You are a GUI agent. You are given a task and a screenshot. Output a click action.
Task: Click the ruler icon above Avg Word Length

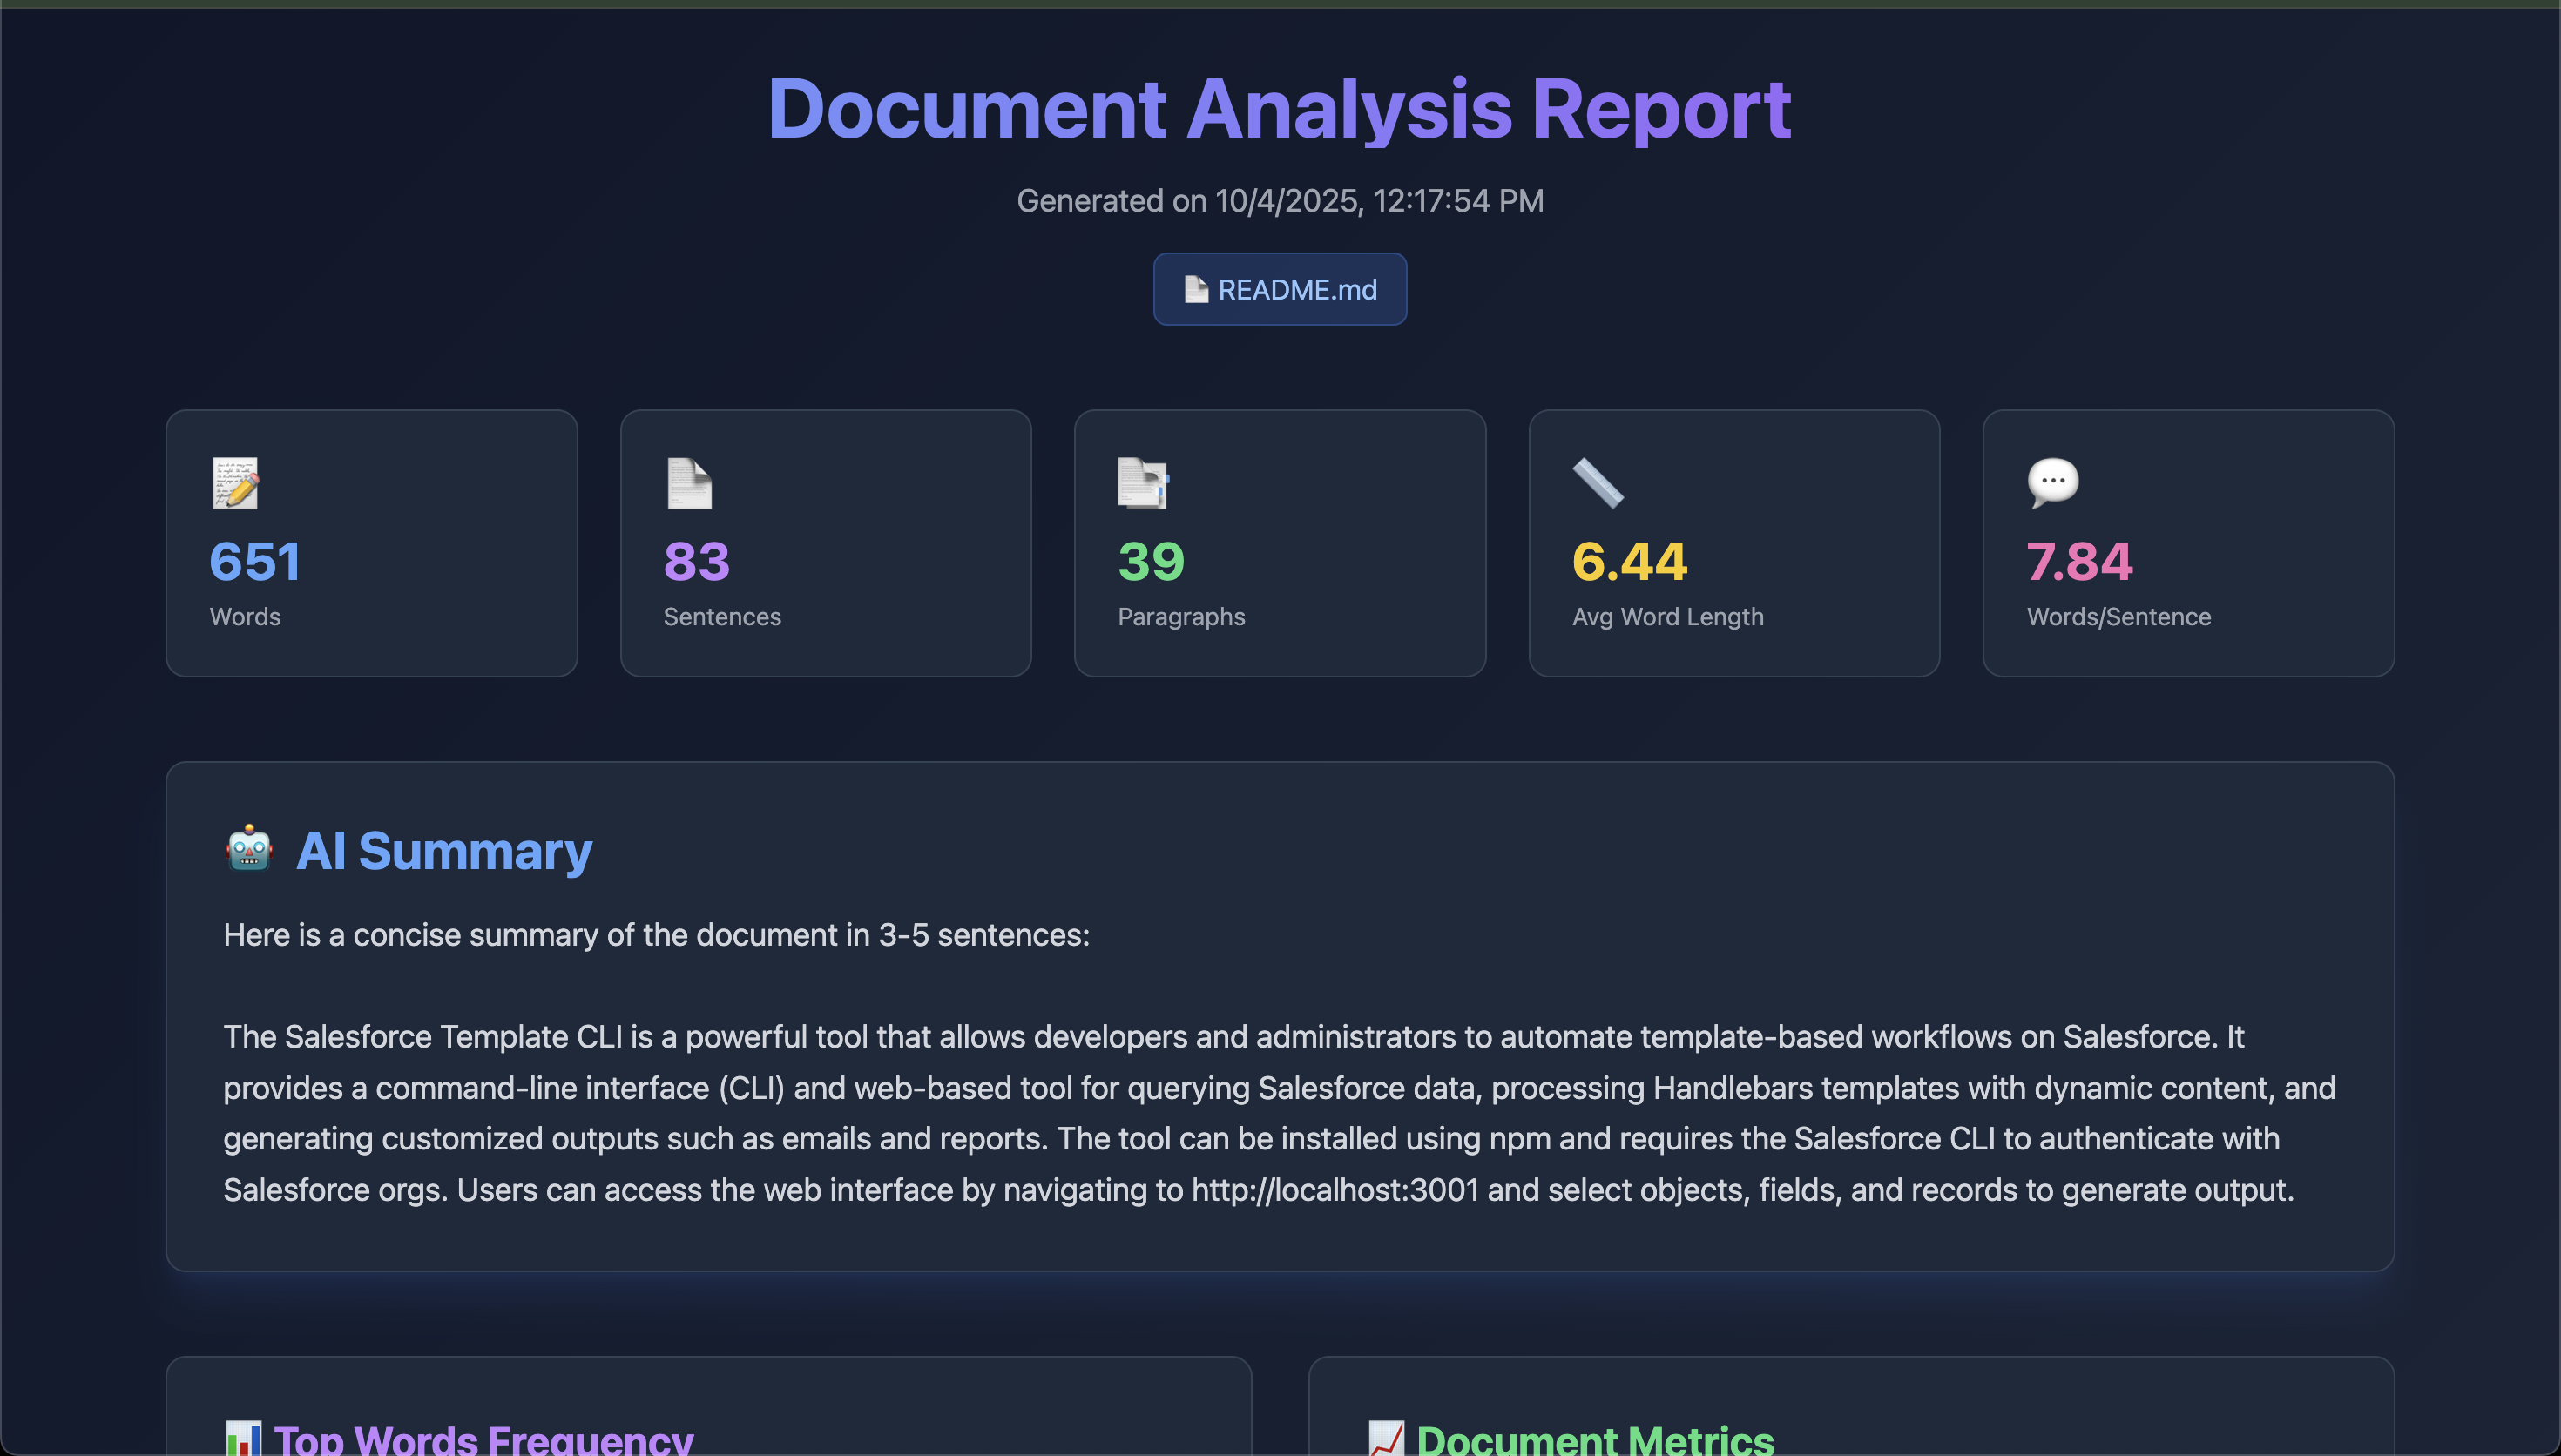[1597, 483]
